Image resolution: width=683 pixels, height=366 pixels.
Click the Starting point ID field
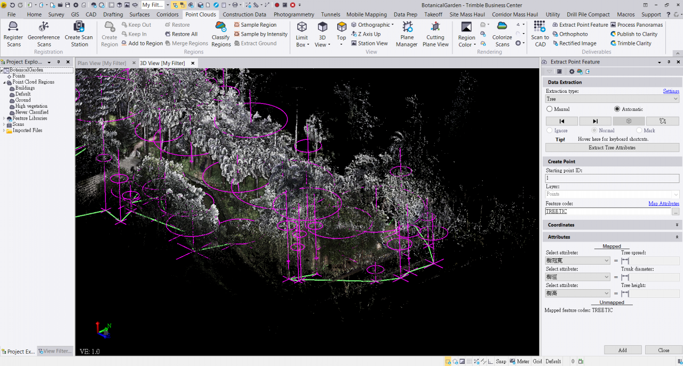click(x=612, y=178)
